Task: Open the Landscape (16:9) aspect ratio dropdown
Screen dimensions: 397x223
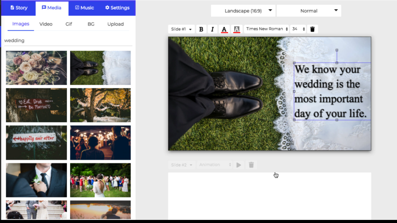Action: (243, 11)
